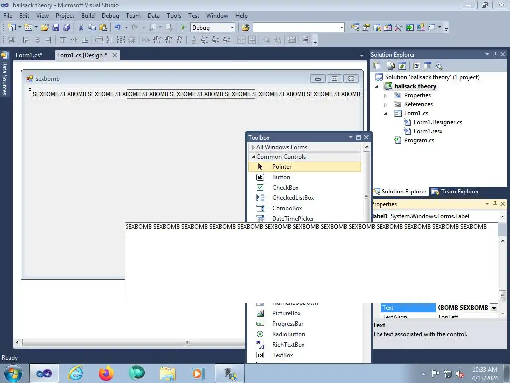Open the Toolbox via hammer-wrench icon
The width and height of the screenshot is (510, 383).
399,28
